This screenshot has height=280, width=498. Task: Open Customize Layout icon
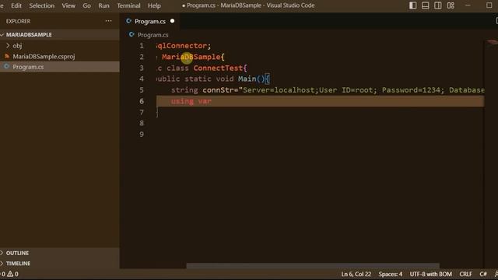(451, 5)
